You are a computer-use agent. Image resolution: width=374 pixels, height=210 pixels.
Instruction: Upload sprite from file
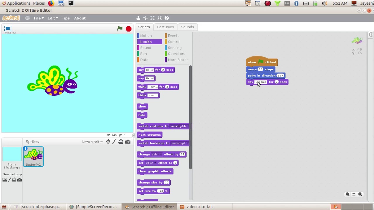point(121,142)
